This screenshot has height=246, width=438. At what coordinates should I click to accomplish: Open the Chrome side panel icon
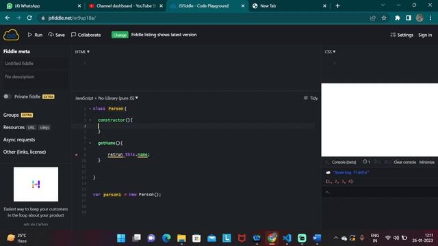pos(409,18)
